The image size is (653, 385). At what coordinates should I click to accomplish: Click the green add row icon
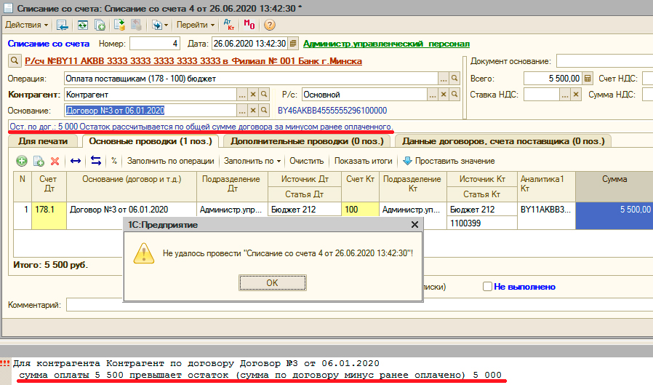point(22,161)
